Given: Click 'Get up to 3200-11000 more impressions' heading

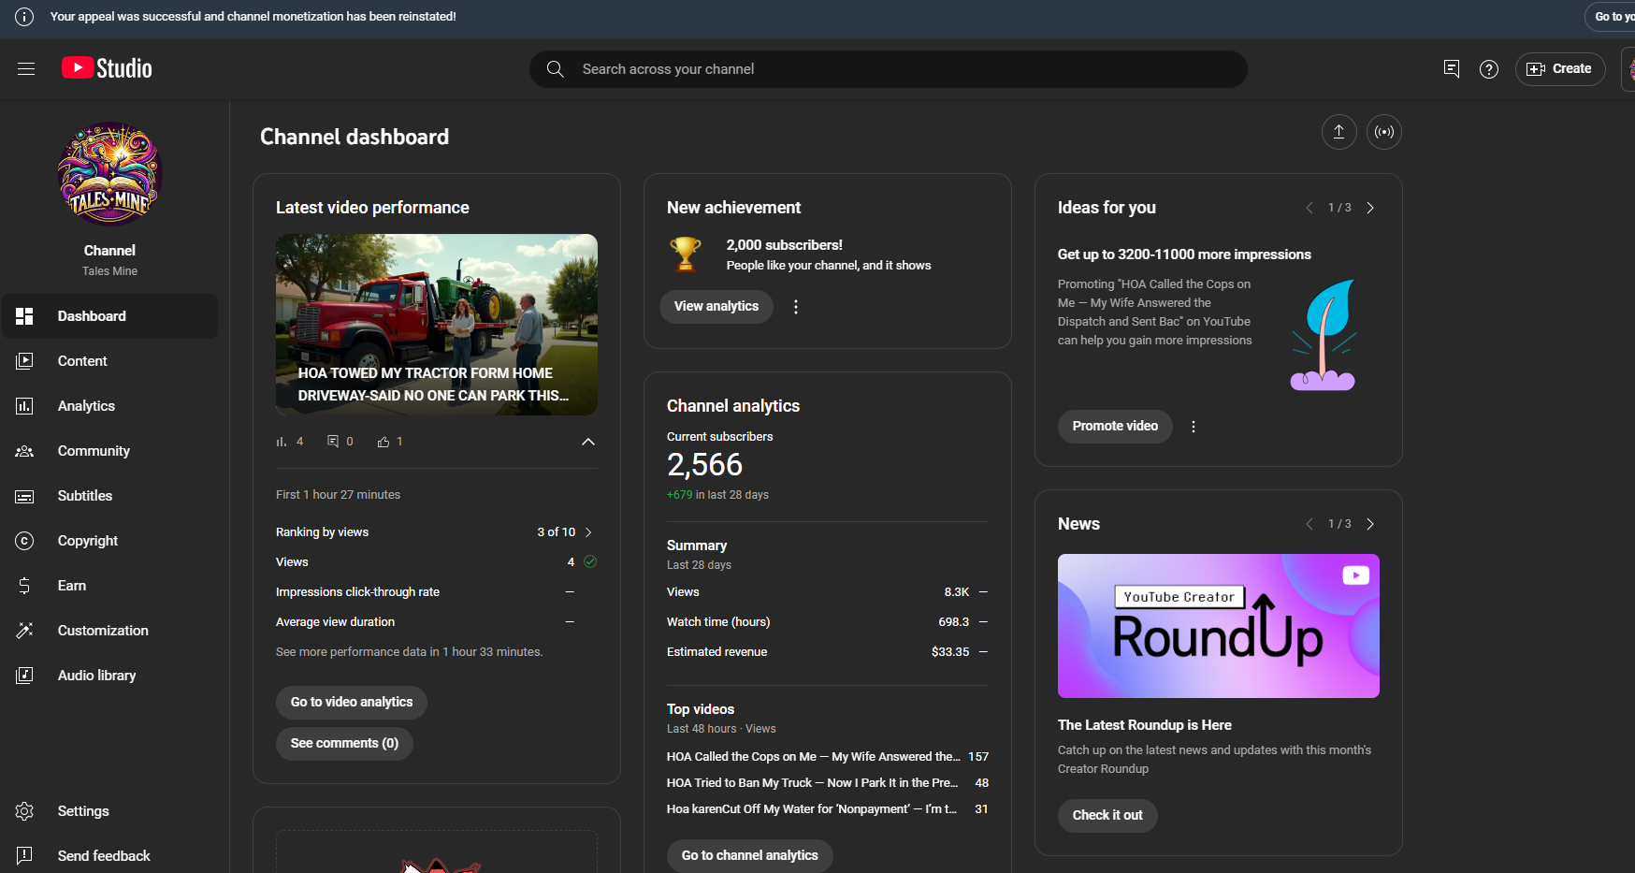Looking at the screenshot, I should coord(1184,255).
